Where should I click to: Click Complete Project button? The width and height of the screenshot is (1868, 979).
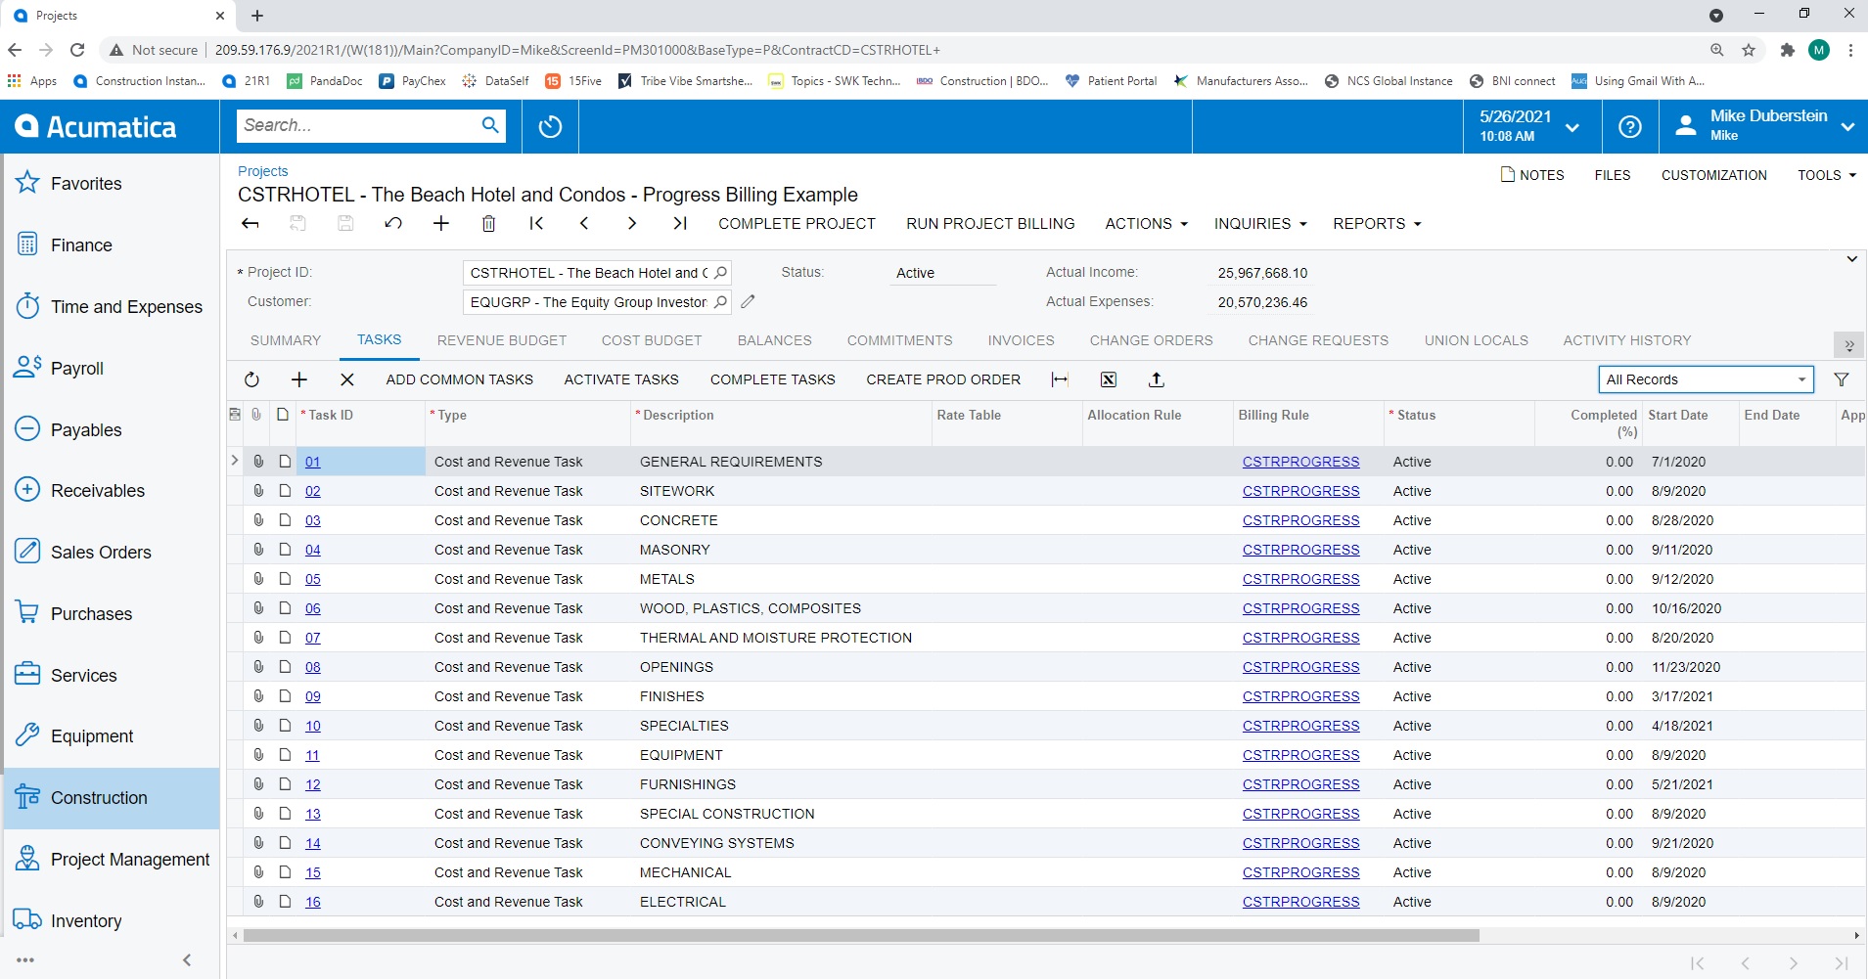click(797, 224)
